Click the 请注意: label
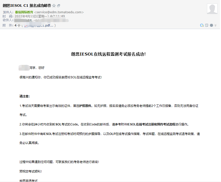 coord(25,96)
